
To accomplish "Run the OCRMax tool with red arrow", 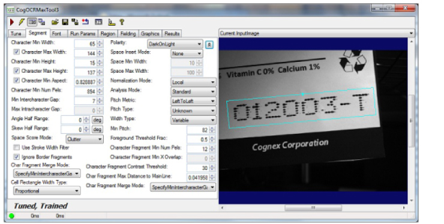I will 12,22.
